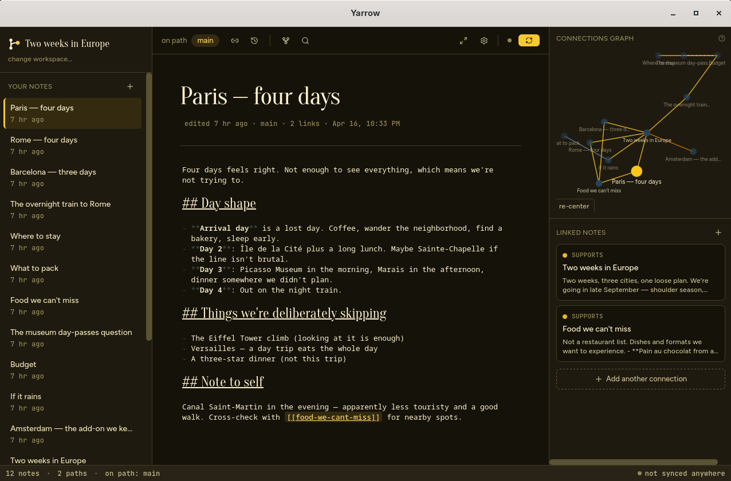Open the branching paths icon
731x481 pixels.
coord(286,41)
